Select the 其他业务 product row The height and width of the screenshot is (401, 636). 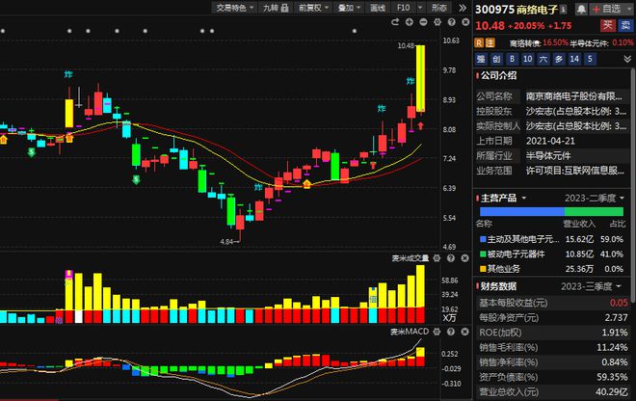pos(551,269)
